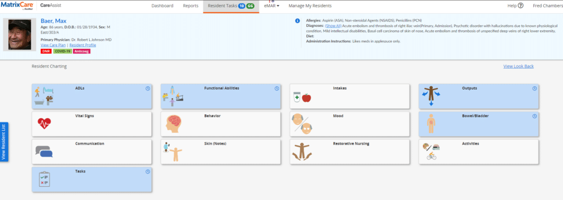Click the green COVID-19 tag
563x200 pixels.
(63, 51)
